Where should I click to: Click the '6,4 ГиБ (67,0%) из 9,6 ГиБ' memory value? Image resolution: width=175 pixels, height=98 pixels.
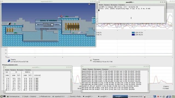(19, 62)
